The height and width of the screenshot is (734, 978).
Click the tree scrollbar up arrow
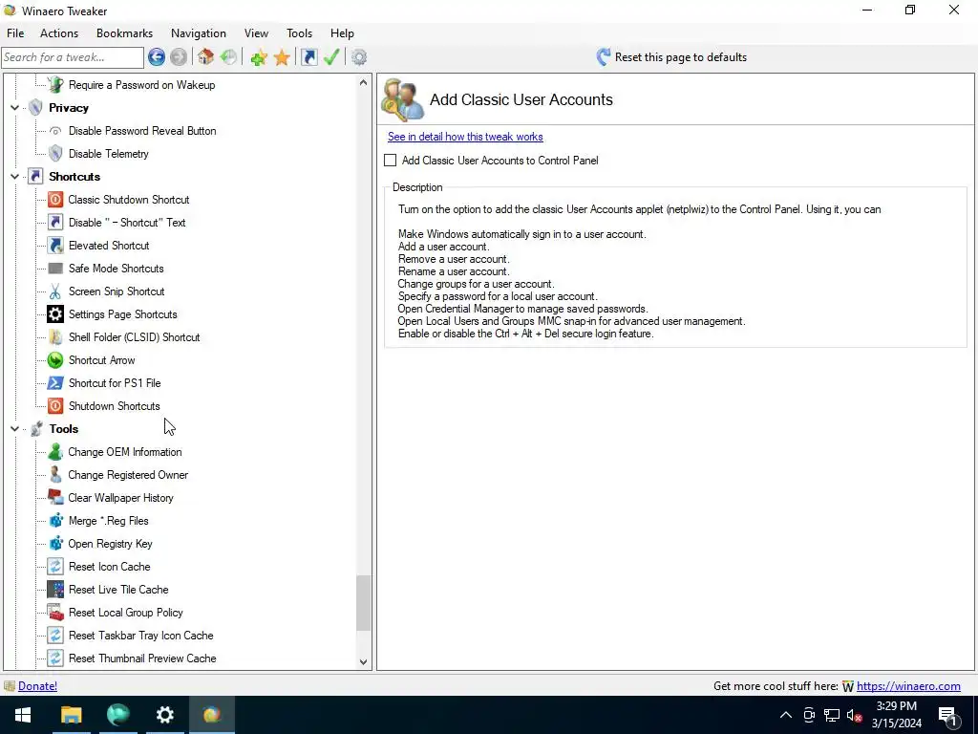pos(364,82)
